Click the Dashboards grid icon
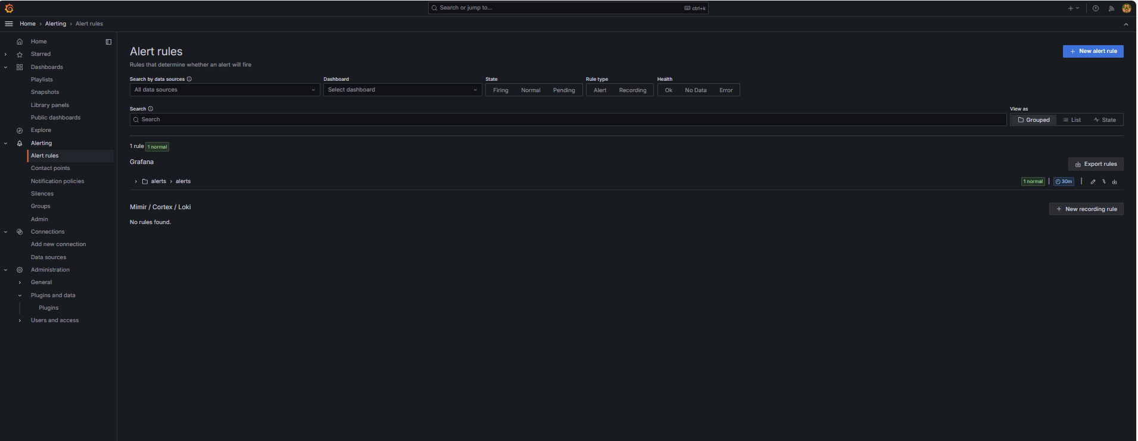 (x=20, y=67)
